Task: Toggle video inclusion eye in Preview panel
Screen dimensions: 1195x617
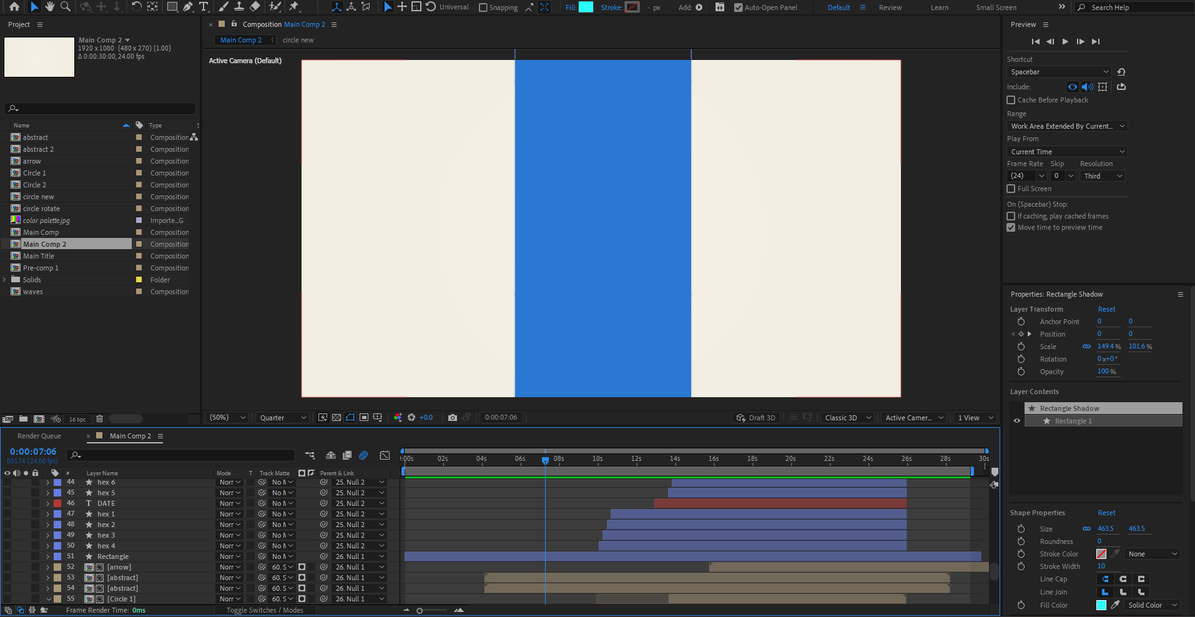Action: (x=1073, y=87)
